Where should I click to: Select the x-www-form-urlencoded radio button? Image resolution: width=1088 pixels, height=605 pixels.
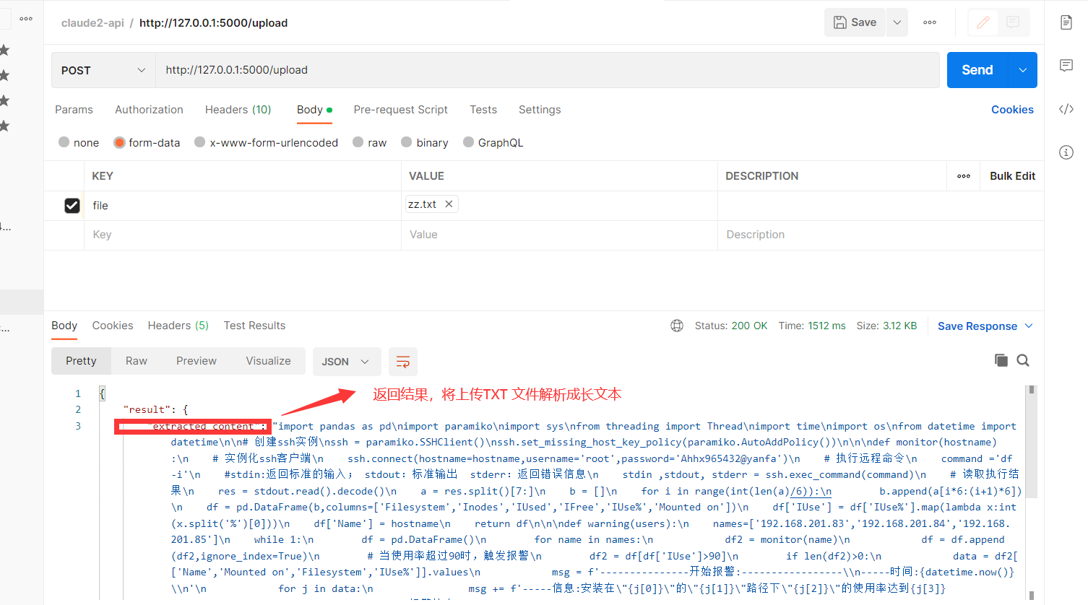click(x=200, y=142)
